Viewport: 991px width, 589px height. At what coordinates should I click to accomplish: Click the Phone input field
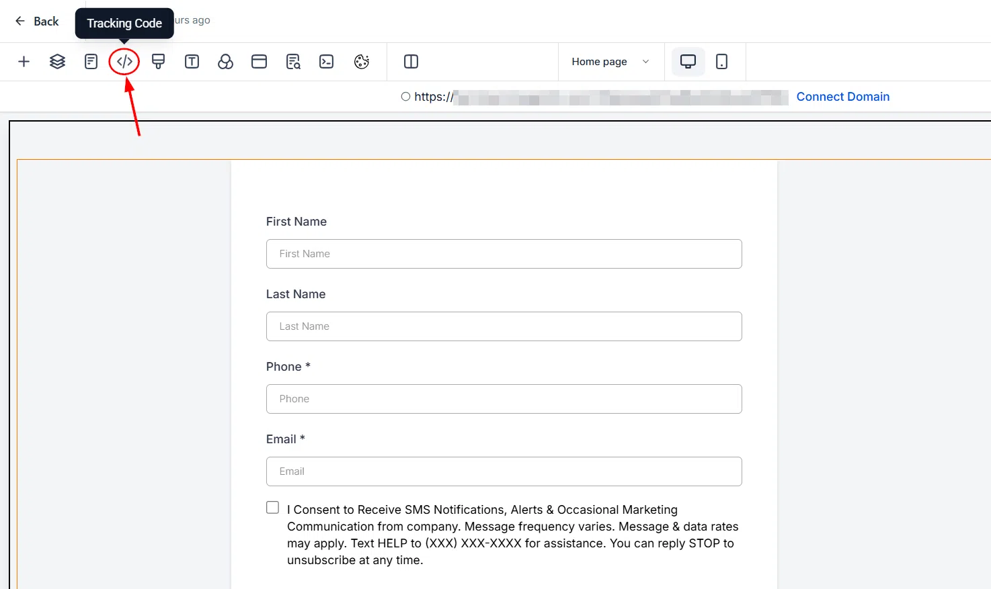point(504,399)
